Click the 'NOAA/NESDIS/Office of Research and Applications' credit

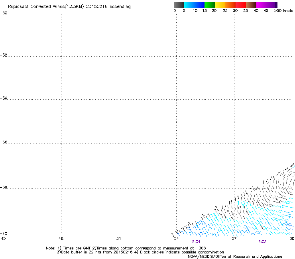235,257
